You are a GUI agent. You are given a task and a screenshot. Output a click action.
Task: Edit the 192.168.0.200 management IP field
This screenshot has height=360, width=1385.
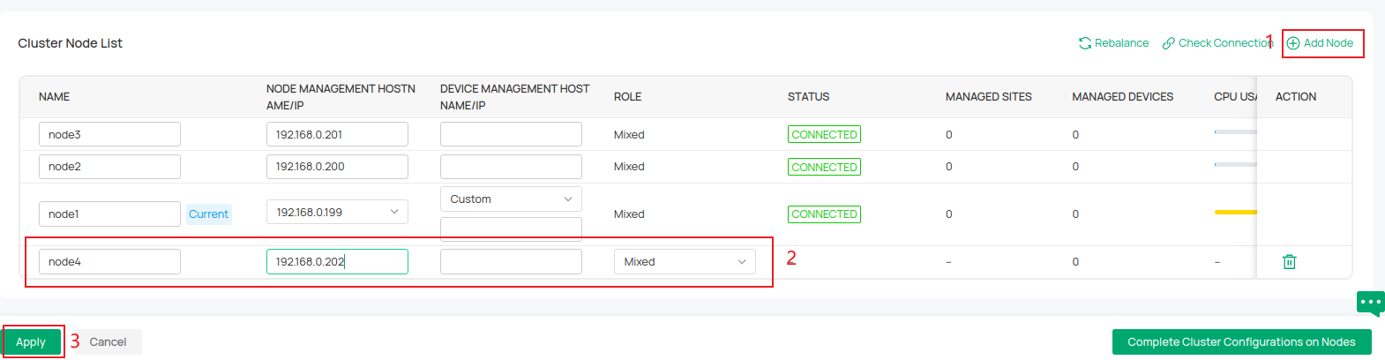tap(337, 167)
